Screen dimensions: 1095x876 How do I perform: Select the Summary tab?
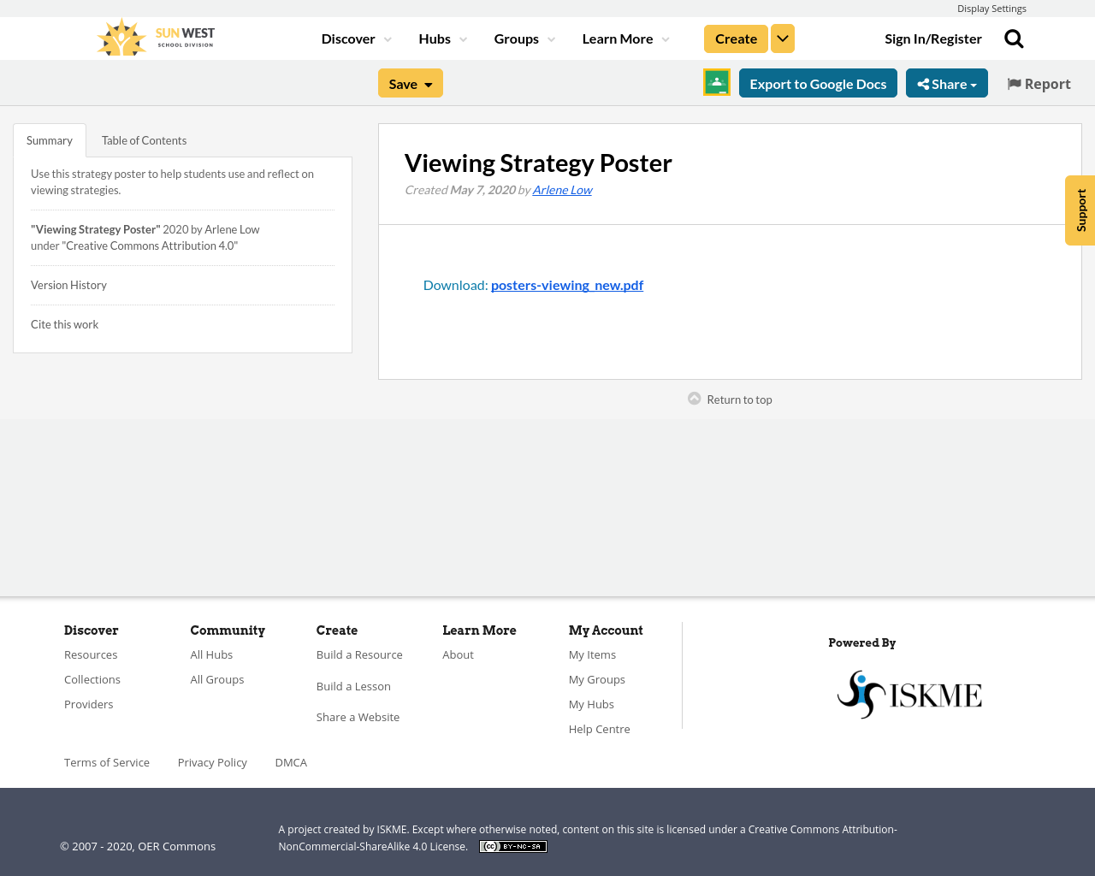[x=49, y=139]
